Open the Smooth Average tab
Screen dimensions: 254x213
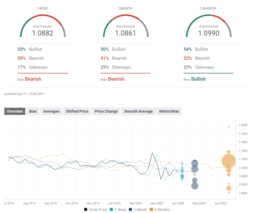tap(138, 111)
